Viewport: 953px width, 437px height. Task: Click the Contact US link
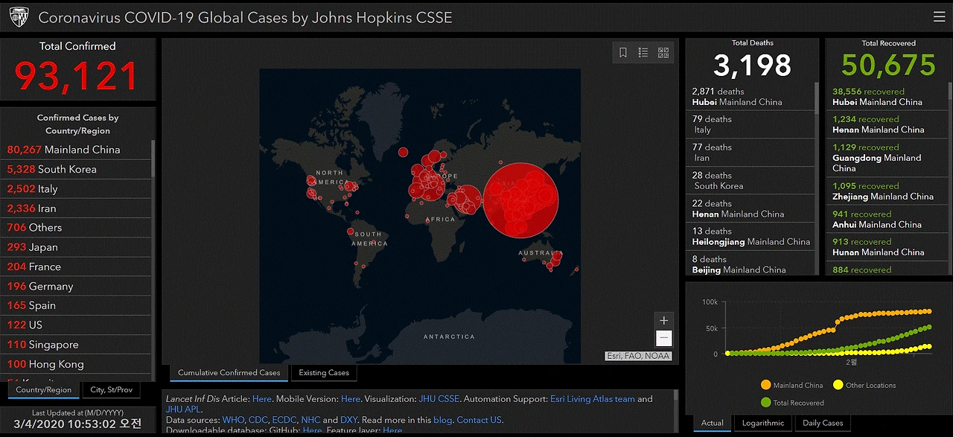[x=479, y=420]
